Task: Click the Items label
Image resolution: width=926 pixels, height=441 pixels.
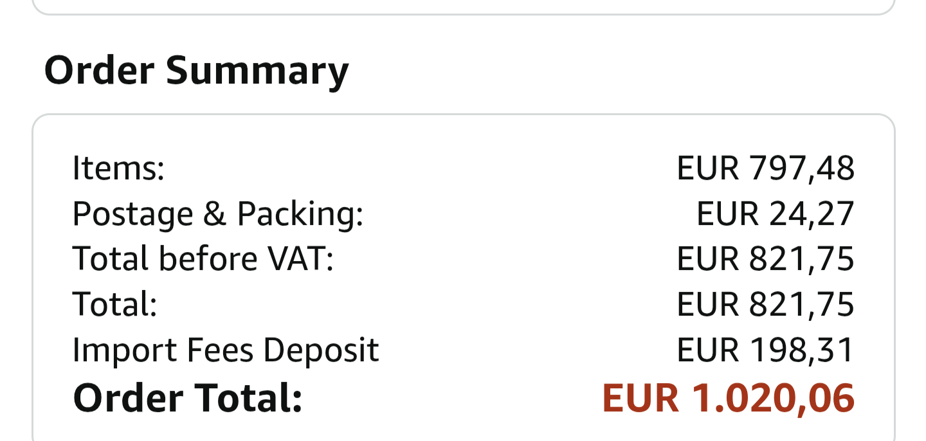Action: click(118, 168)
